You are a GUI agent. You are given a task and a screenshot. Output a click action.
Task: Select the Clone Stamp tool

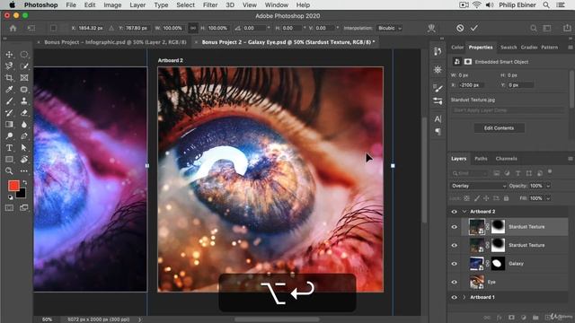(24, 101)
